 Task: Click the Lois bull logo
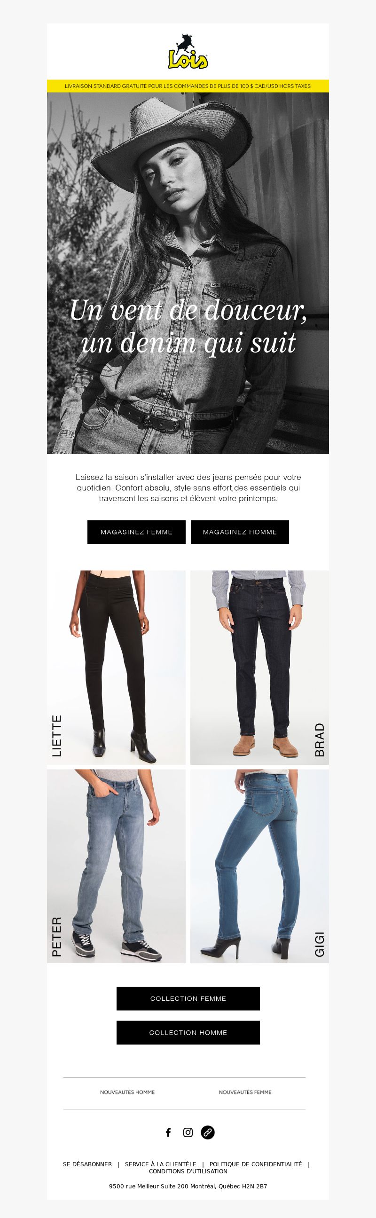click(x=188, y=52)
